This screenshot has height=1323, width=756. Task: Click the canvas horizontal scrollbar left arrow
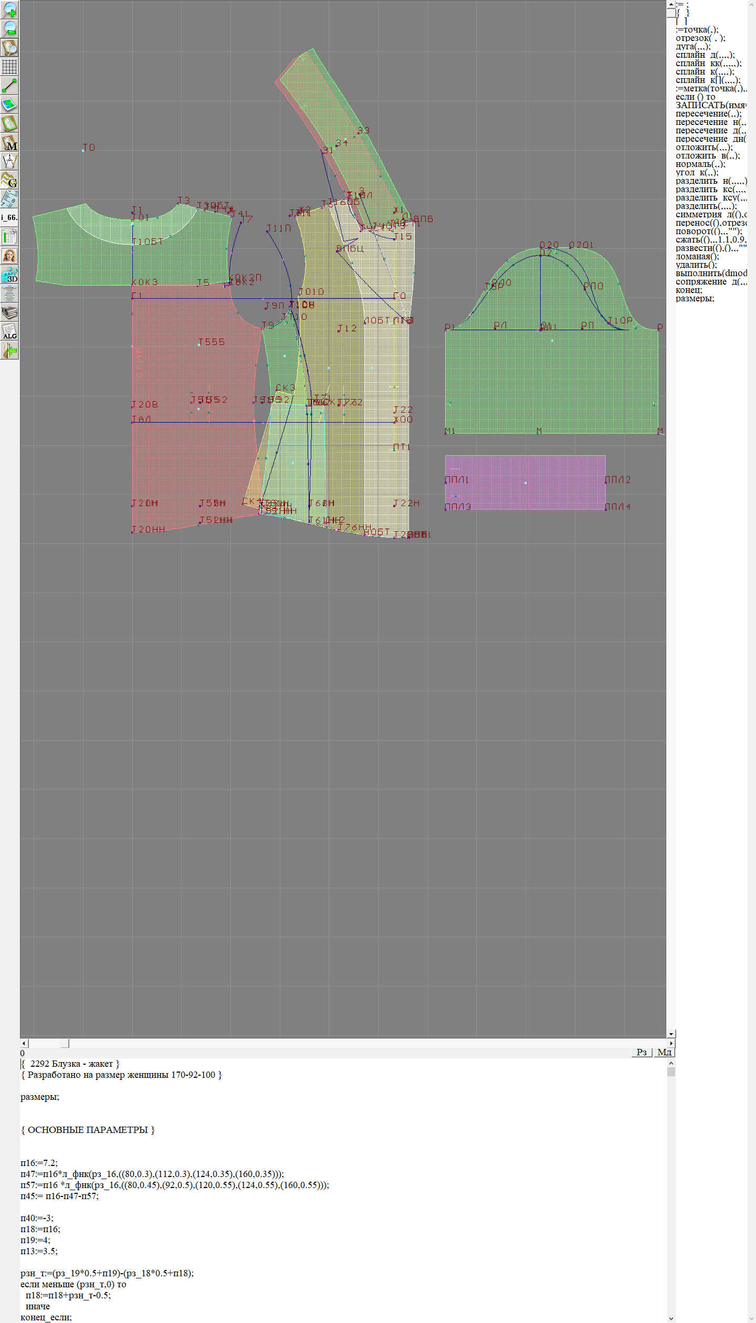[24, 1043]
